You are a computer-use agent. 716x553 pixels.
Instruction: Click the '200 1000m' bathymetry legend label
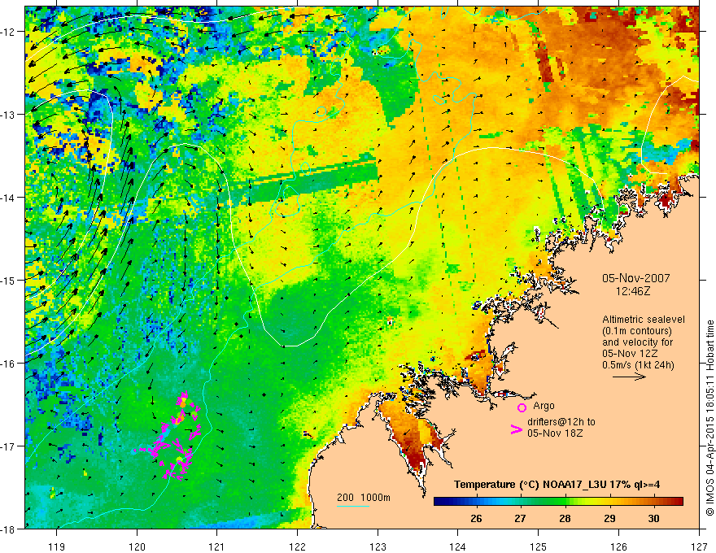point(364,498)
